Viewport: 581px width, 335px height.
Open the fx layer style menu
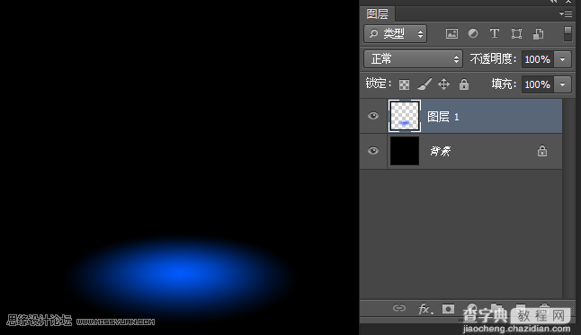tap(425, 308)
